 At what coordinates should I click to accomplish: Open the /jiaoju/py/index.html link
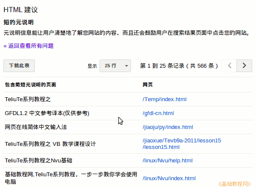coord(168,127)
